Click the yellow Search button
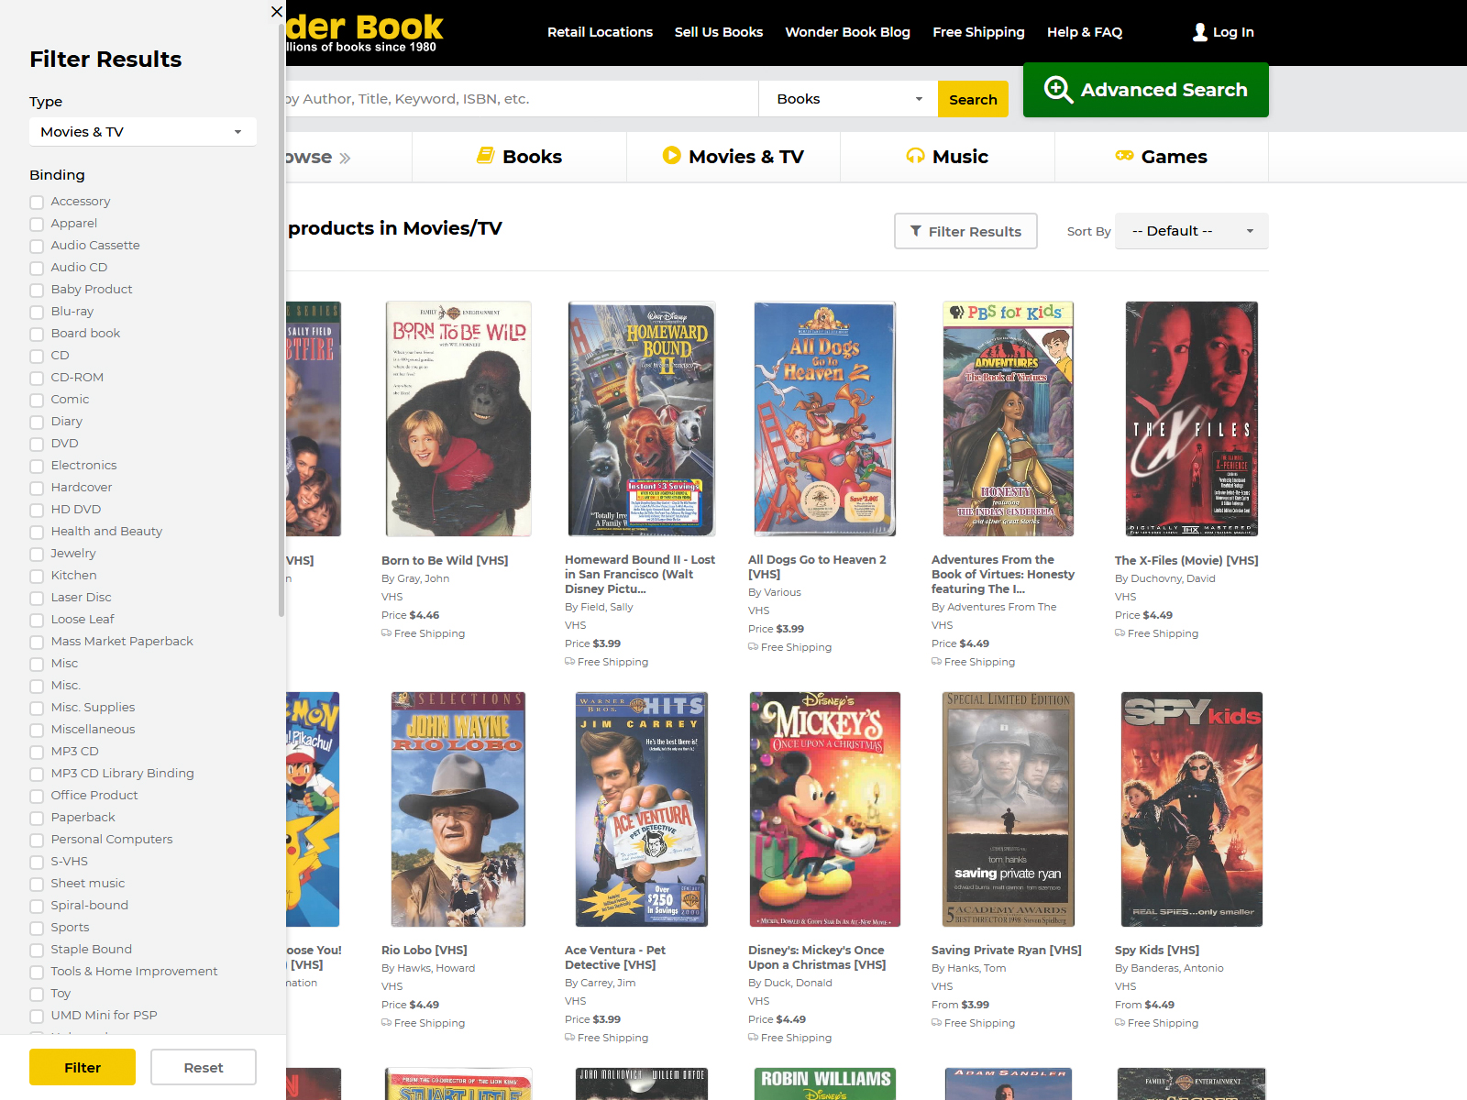The height and width of the screenshot is (1100, 1467). [973, 99]
